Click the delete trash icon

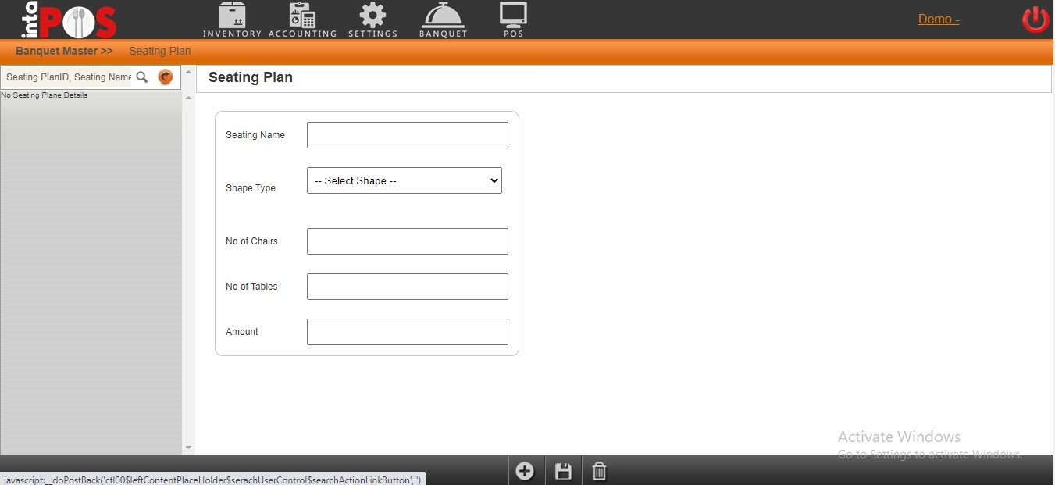[599, 471]
